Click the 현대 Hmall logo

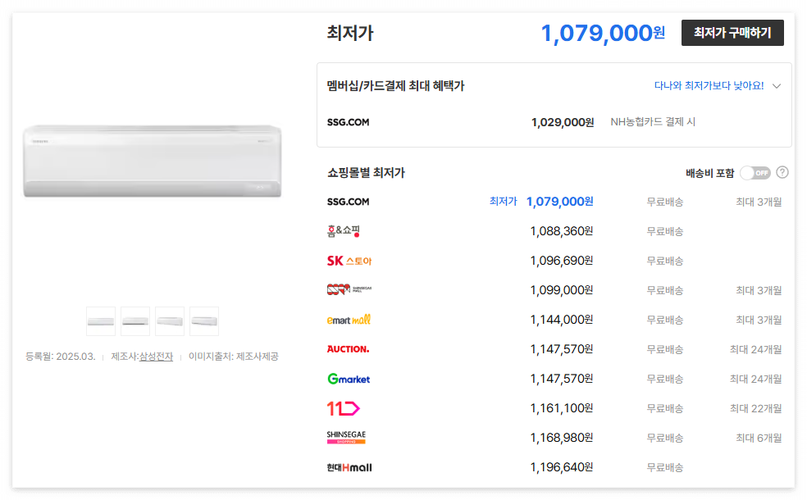349,466
